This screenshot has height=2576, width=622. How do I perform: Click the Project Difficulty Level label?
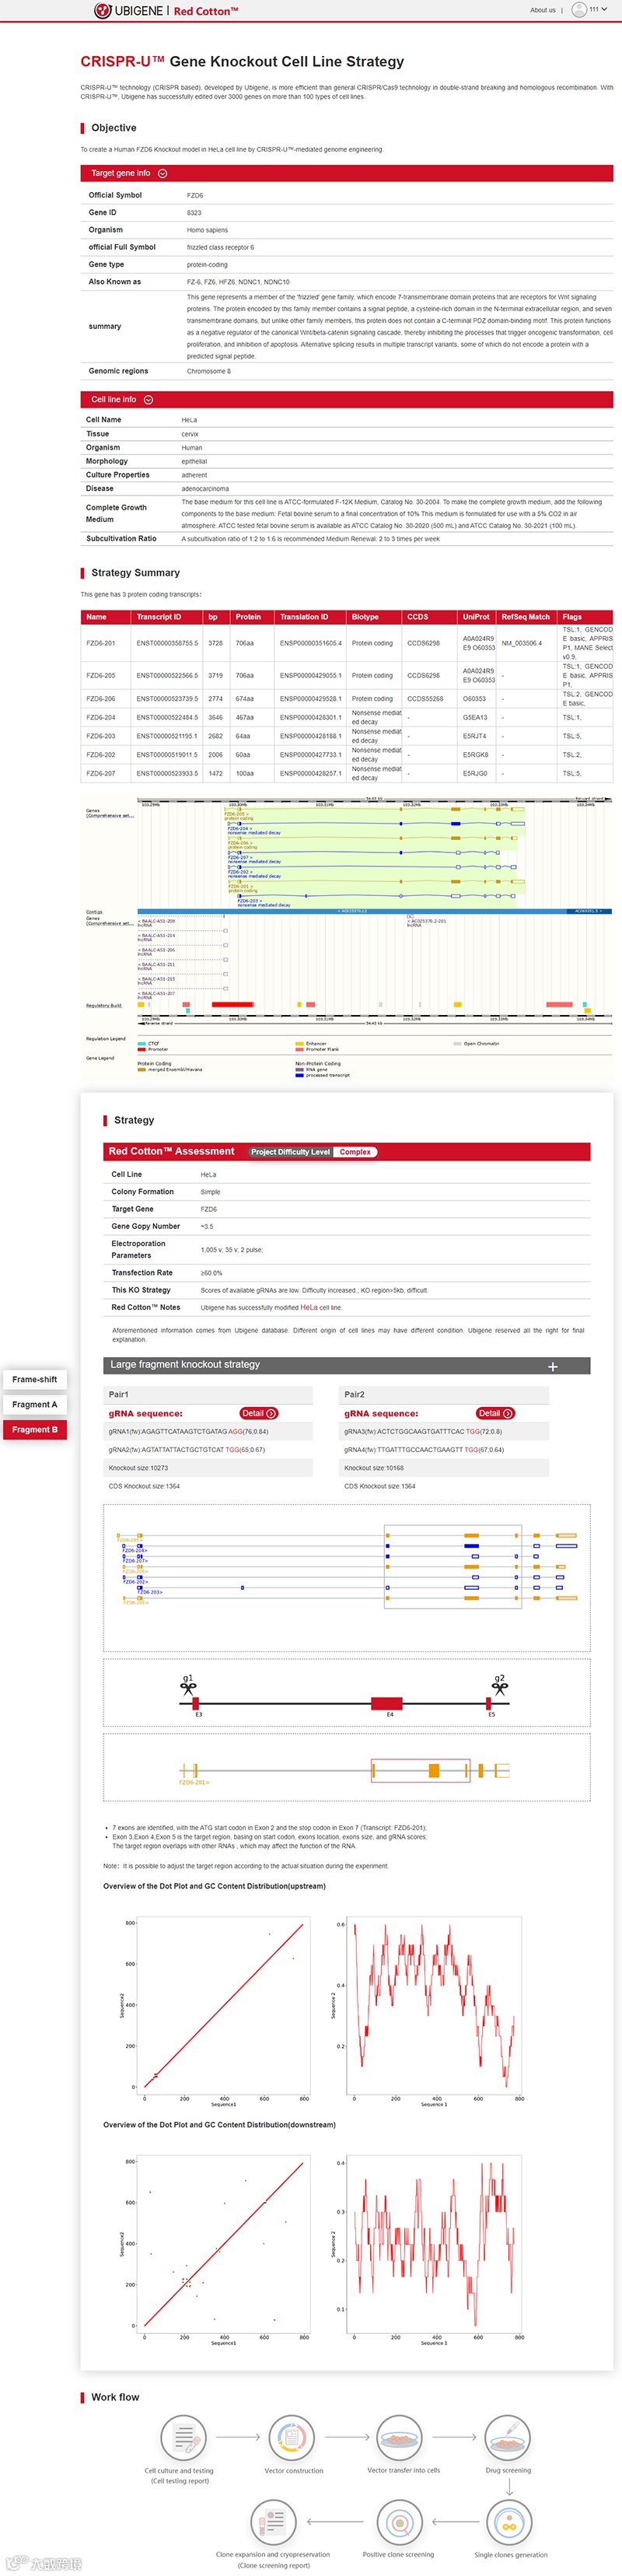tap(290, 1152)
